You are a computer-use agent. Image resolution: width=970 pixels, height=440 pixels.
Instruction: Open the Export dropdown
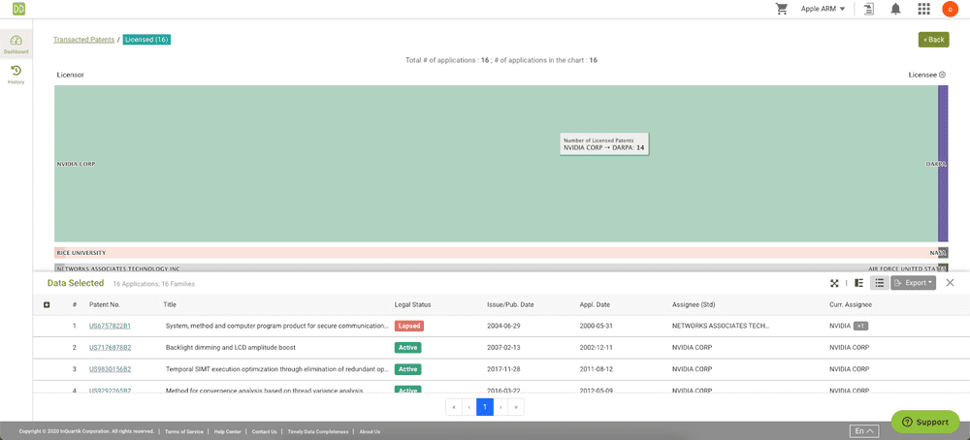click(x=913, y=283)
